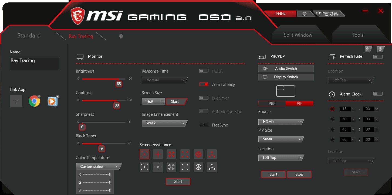Viewport: 392px width, 195px height.
Task: Toggle Anti Motion Blur
Action: click(204, 111)
